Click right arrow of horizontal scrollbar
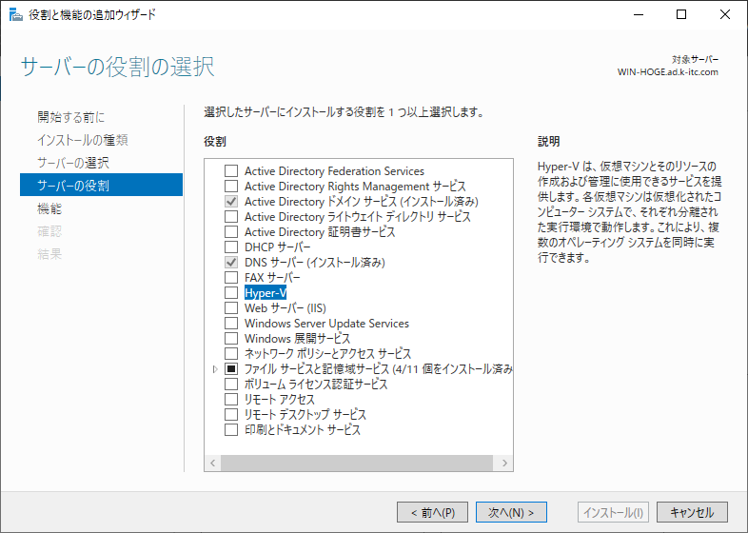This screenshot has width=748, height=533. click(x=504, y=463)
